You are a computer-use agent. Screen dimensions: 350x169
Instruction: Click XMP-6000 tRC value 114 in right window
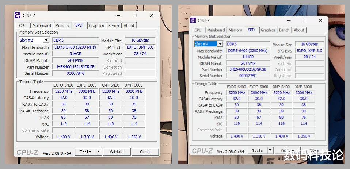coord(304,124)
